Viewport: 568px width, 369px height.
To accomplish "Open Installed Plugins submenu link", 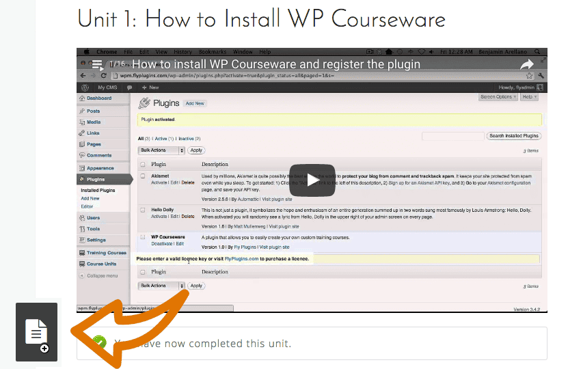I will (x=98, y=191).
